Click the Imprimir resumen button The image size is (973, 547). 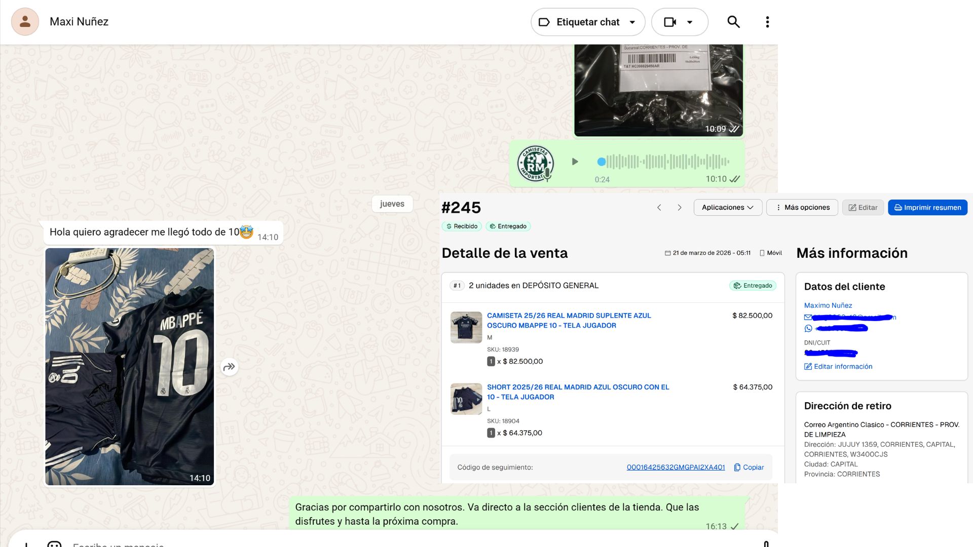pyautogui.click(x=927, y=208)
